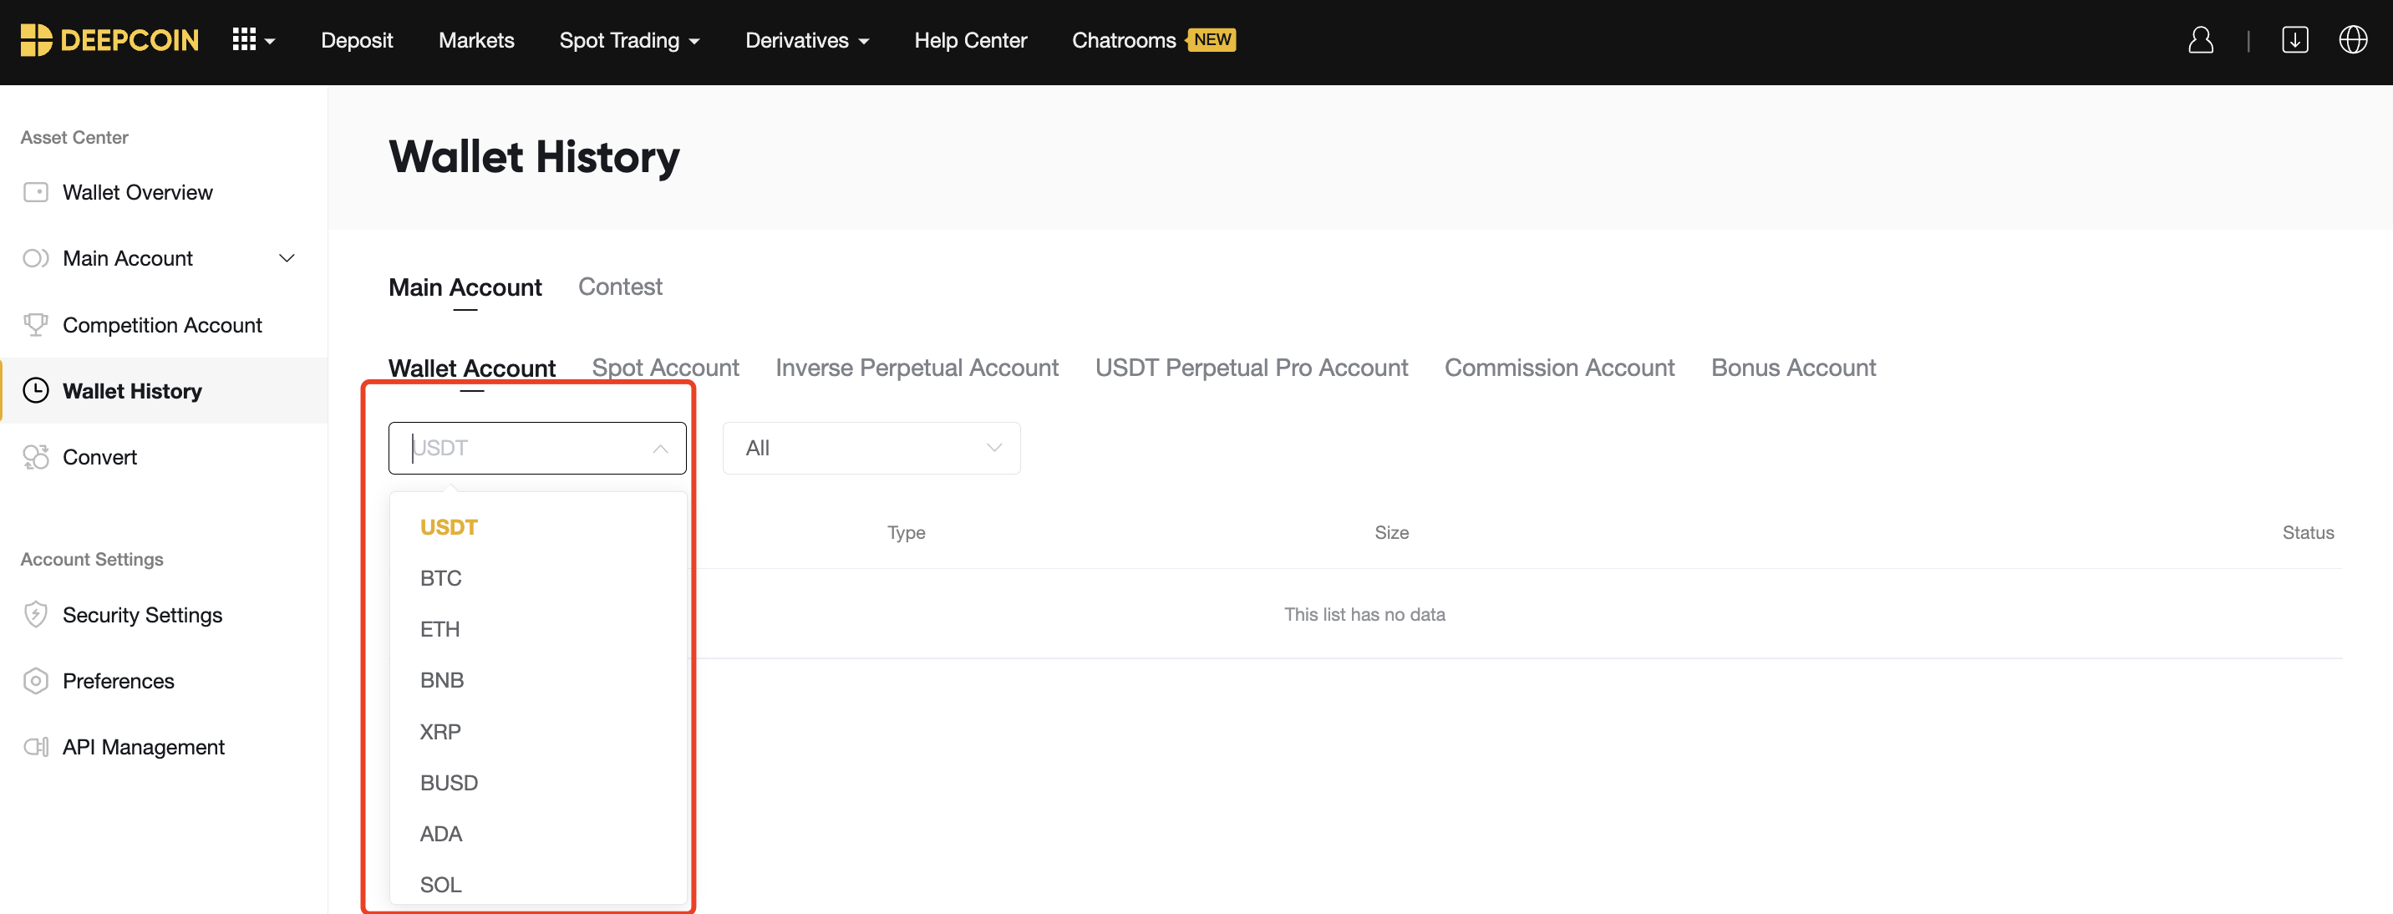Expand the Main Account sidebar chevron

(x=287, y=258)
